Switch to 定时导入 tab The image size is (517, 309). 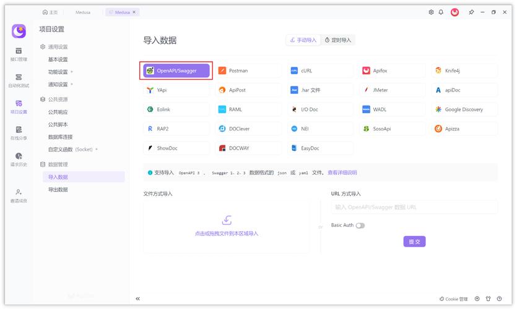[338, 40]
